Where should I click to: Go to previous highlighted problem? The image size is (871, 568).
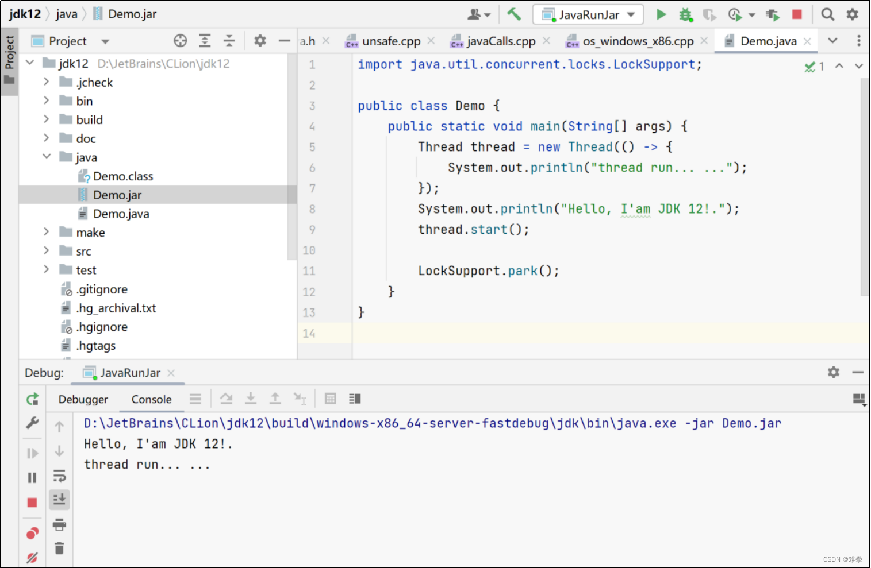839,66
